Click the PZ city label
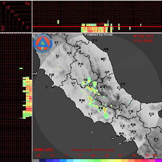The height and width of the screenshot is (162, 162). pos(156,139)
